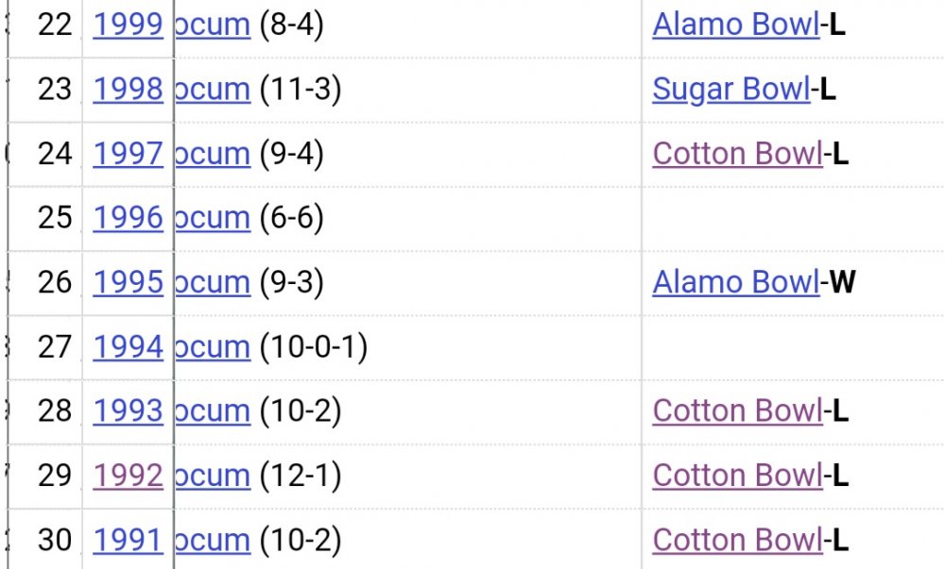Click Alamo Bowl link in row 26

[x=735, y=282]
